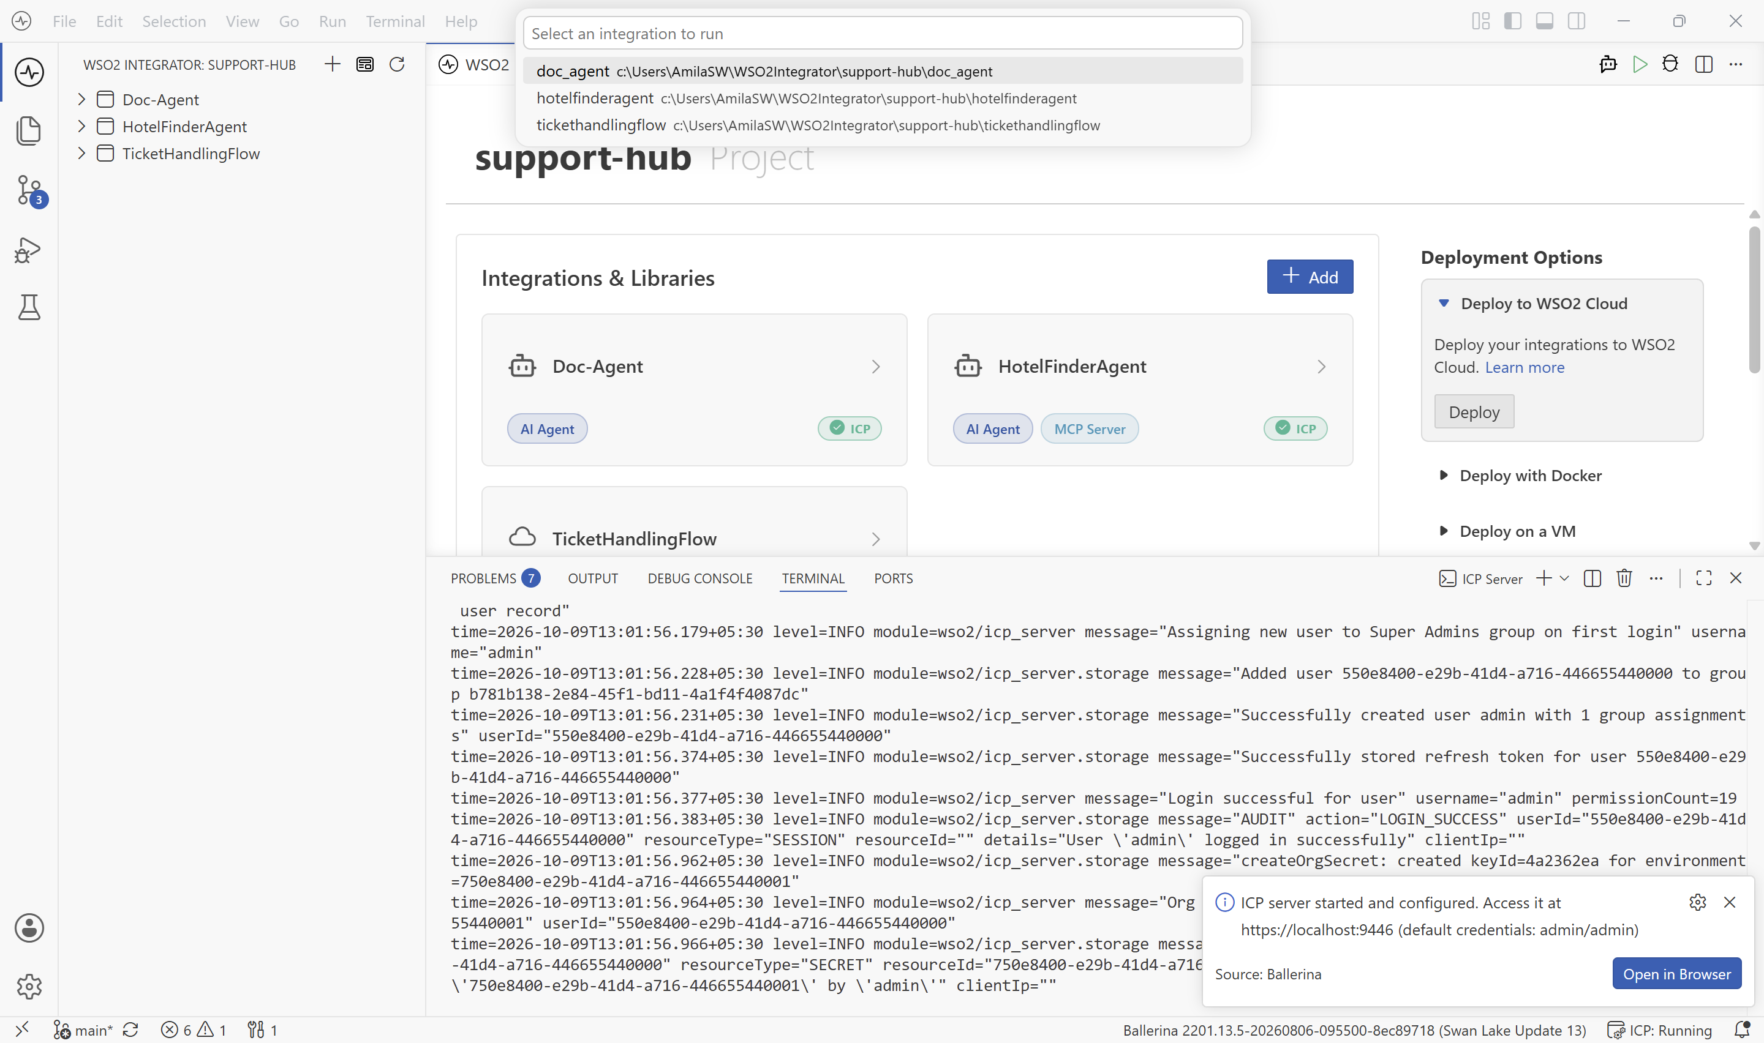
Task: Toggle the bottom Panel visibility
Action: click(1545, 21)
